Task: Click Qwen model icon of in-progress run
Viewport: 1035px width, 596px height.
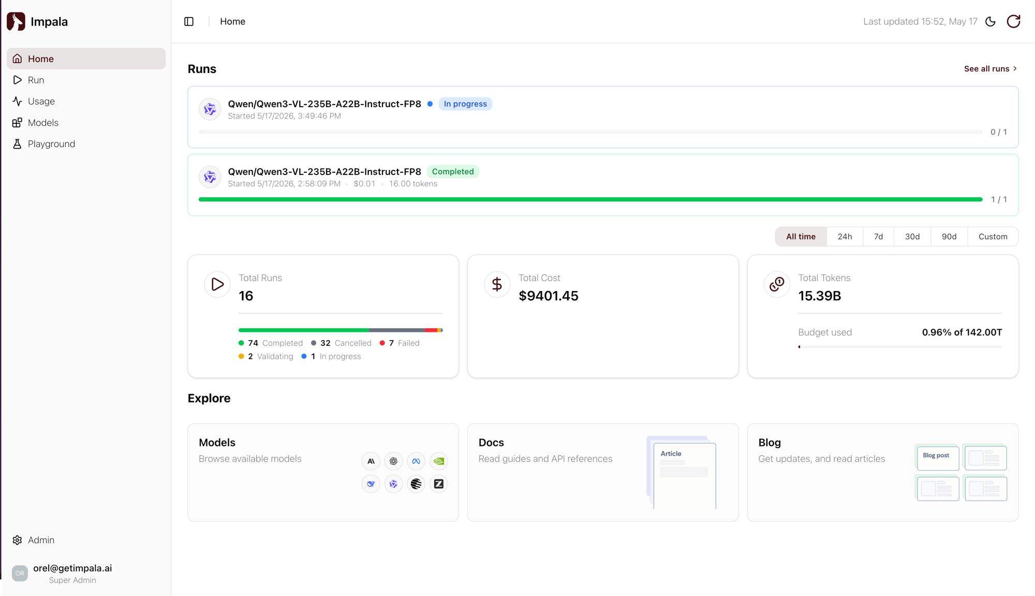Action: pos(210,109)
